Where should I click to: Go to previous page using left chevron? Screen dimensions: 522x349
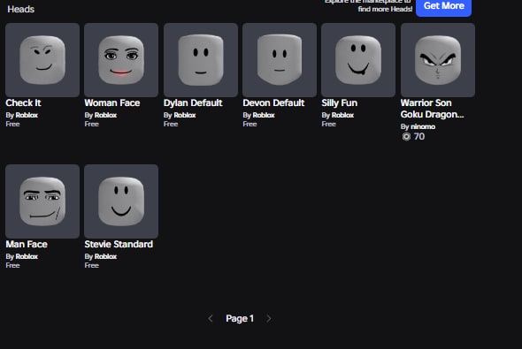pos(211,319)
